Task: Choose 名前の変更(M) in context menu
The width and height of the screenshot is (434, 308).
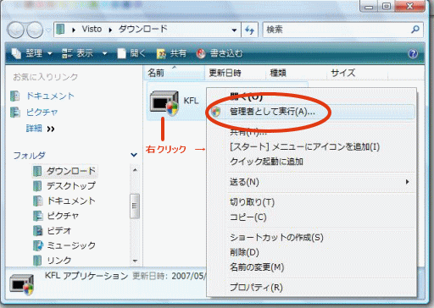Action: coord(311,267)
